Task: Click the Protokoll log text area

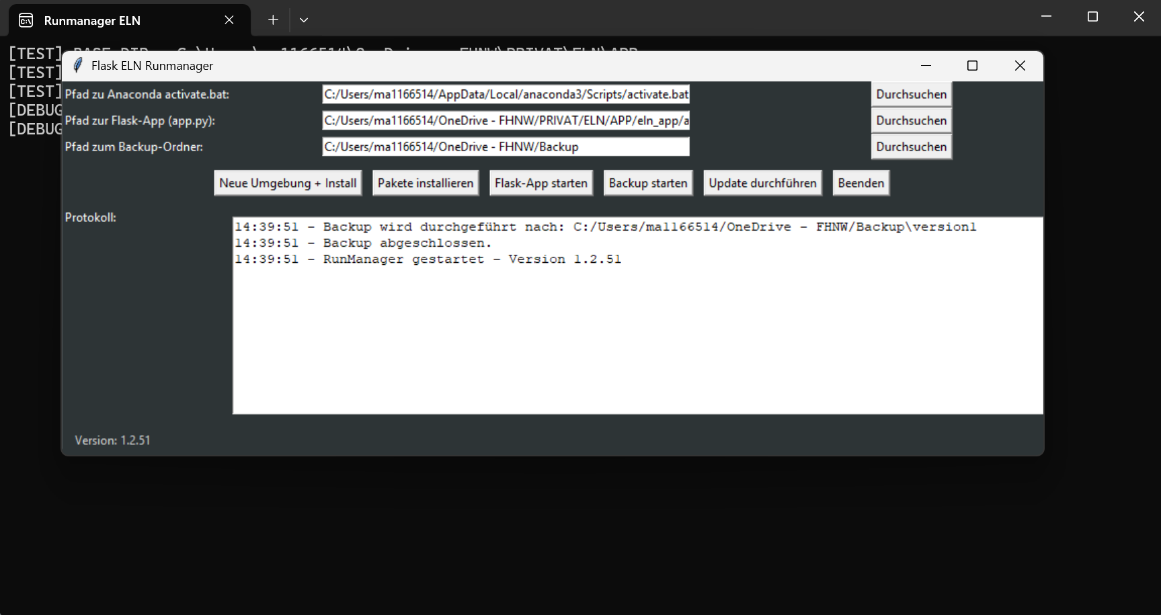Action: point(637,316)
